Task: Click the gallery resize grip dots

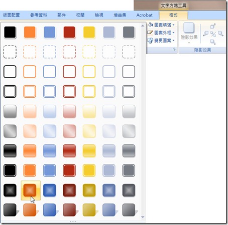Action: (73, 221)
